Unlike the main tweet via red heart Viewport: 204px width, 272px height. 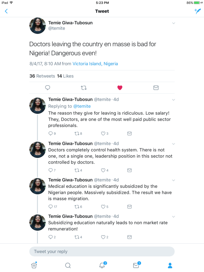(x=120, y=88)
